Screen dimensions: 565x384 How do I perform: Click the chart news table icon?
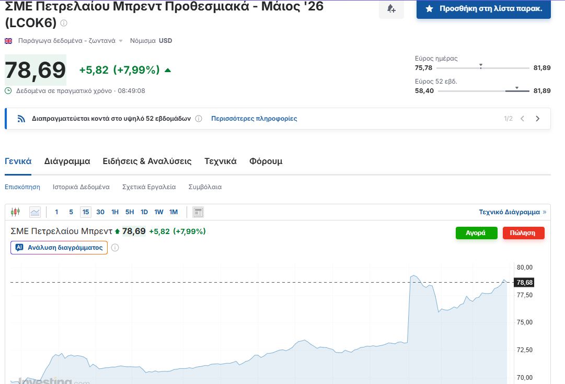click(x=198, y=212)
